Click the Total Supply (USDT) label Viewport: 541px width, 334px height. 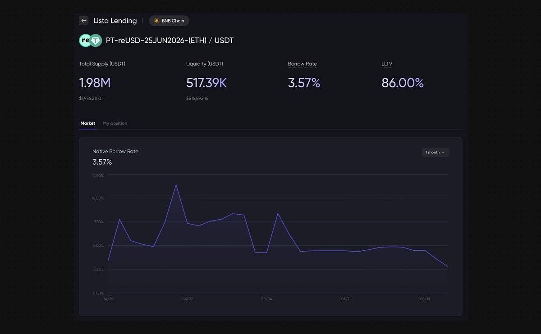pyautogui.click(x=102, y=64)
